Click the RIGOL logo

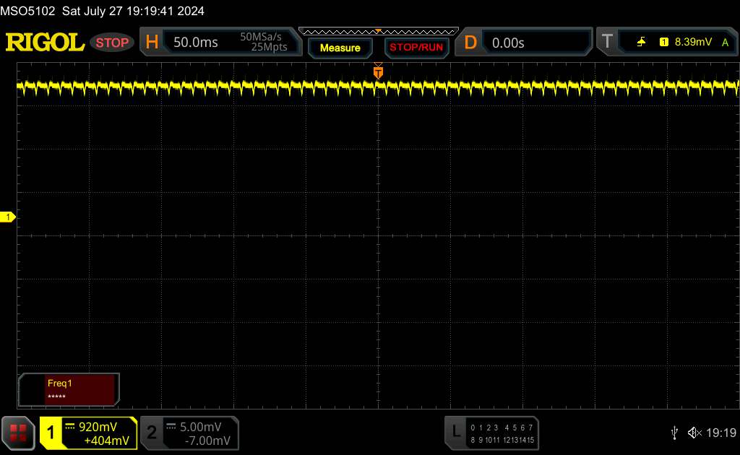45,43
